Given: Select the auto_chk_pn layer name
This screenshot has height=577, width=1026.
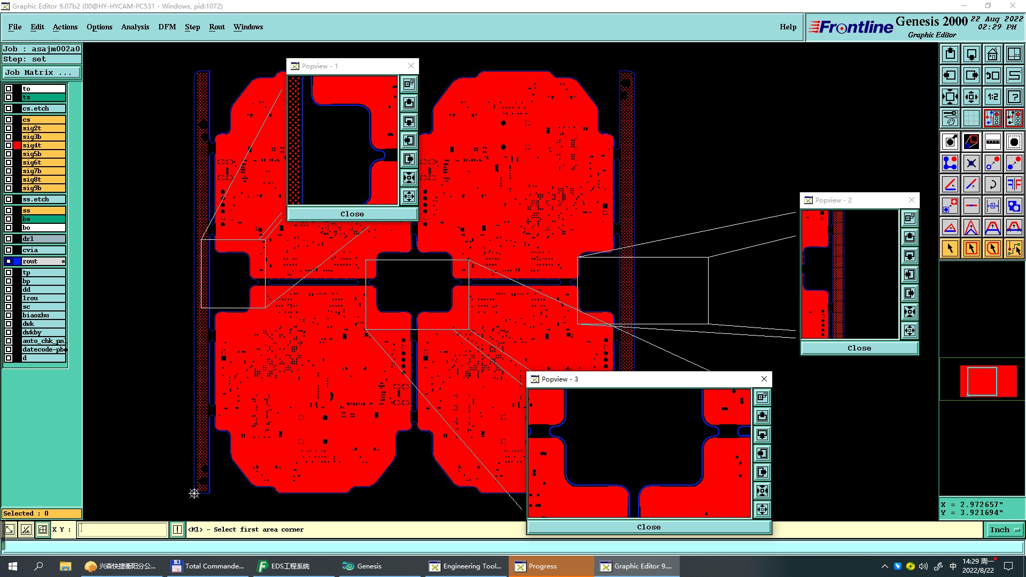Looking at the screenshot, I should point(44,341).
